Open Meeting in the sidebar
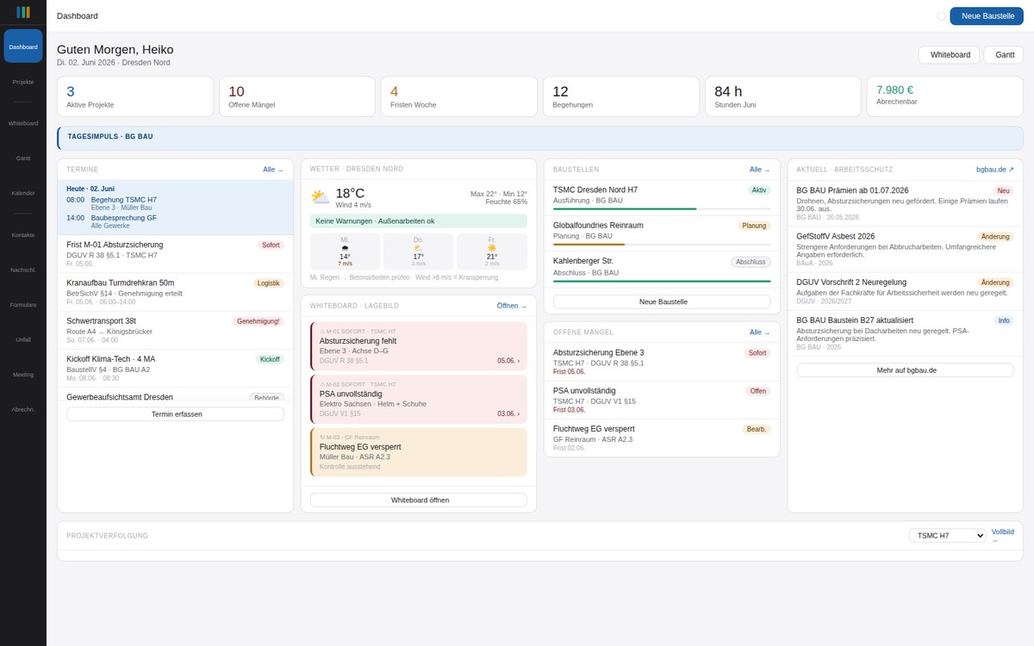The height and width of the screenshot is (646, 1034). click(23, 375)
